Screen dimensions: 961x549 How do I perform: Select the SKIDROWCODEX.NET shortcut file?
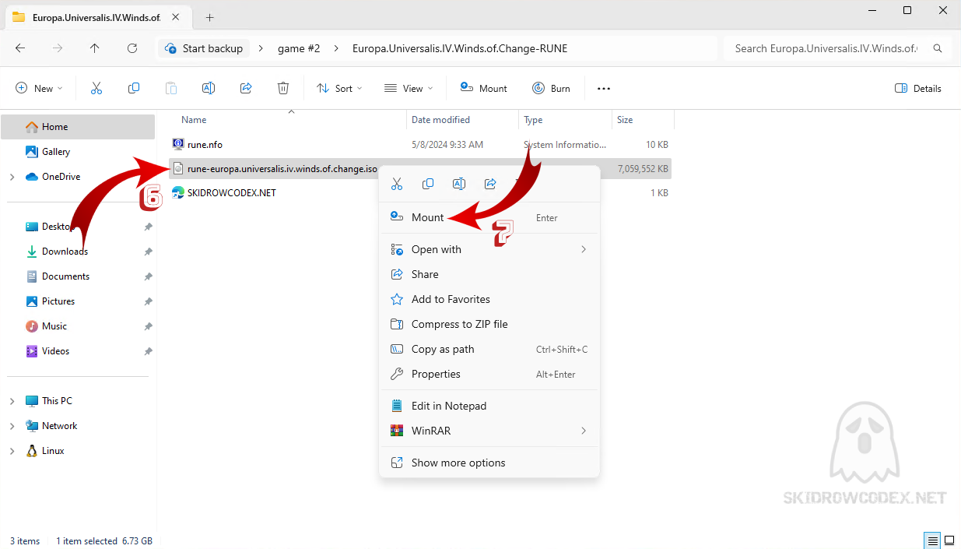click(232, 192)
